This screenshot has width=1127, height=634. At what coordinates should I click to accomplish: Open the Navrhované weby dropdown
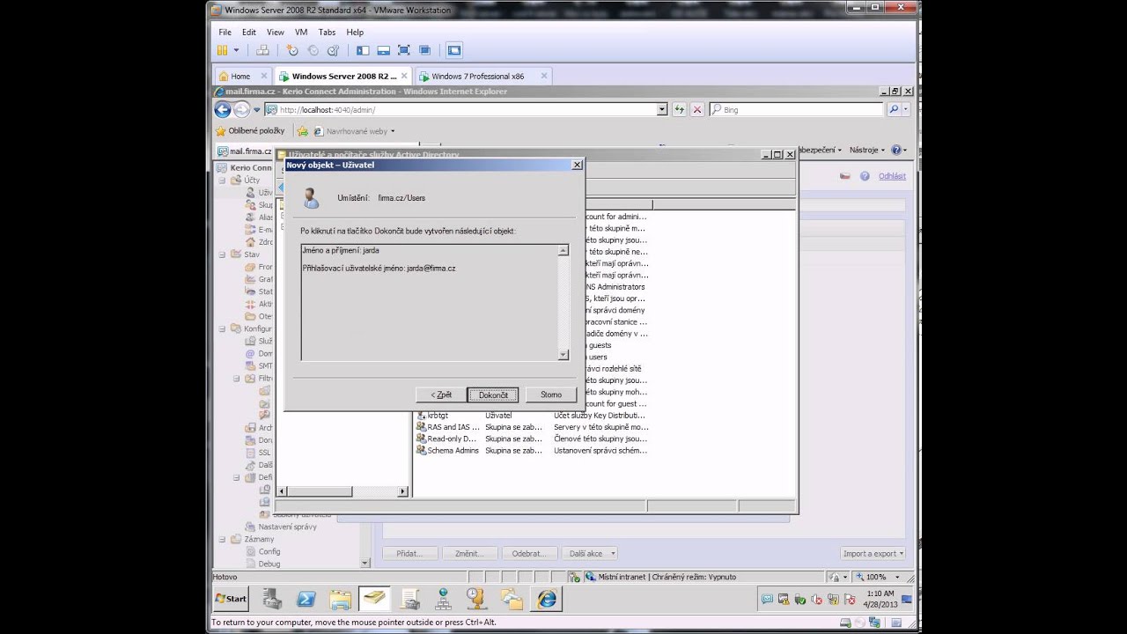[x=355, y=131]
